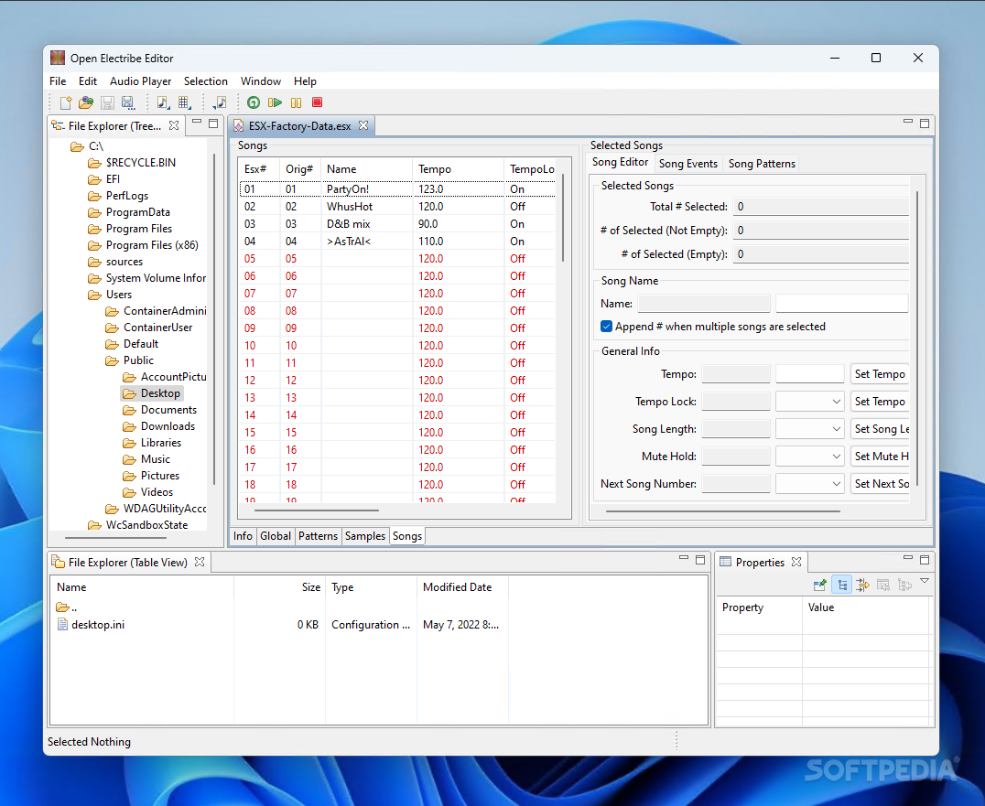The height and width of the screenshot is (806, 985).
Task: Click the play/resume audio icon
Action: point(275,102)
